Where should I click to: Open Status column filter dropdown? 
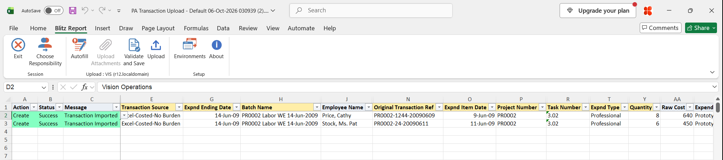pyautogui.click(x=60, y=107)
